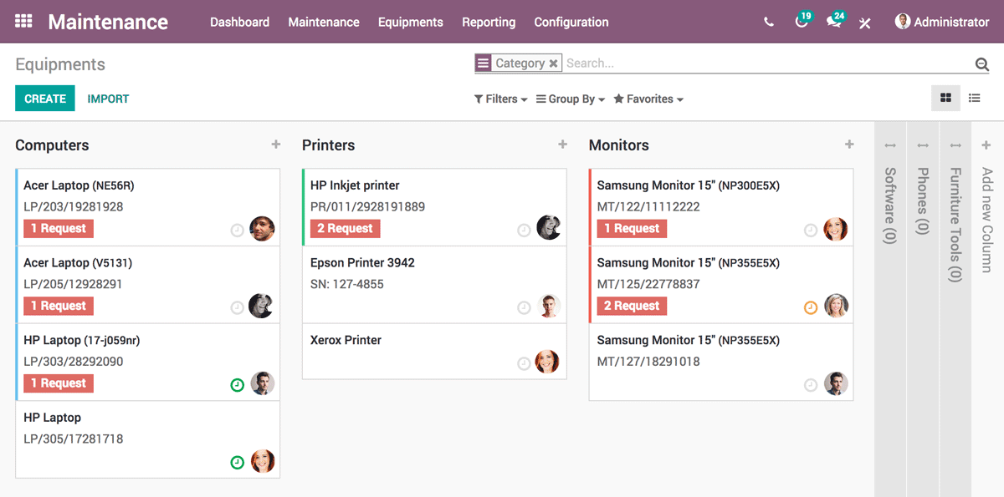Open the apps menu grid icon
The height and width of the screenshot is (497, 1004).
coord(23,22)
